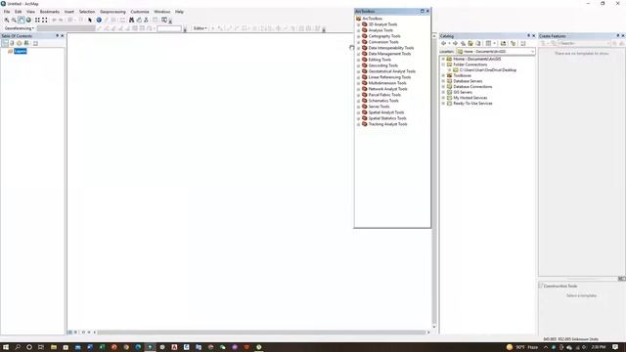Click Catalog Go To Home Folder icon
The height and width of the screenshot is (352, 626).
470,43
